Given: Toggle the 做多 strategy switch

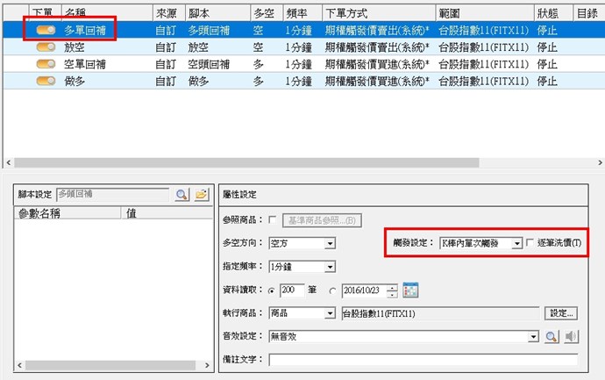Looking at the screenshot, I should click(x=46, y=80).
